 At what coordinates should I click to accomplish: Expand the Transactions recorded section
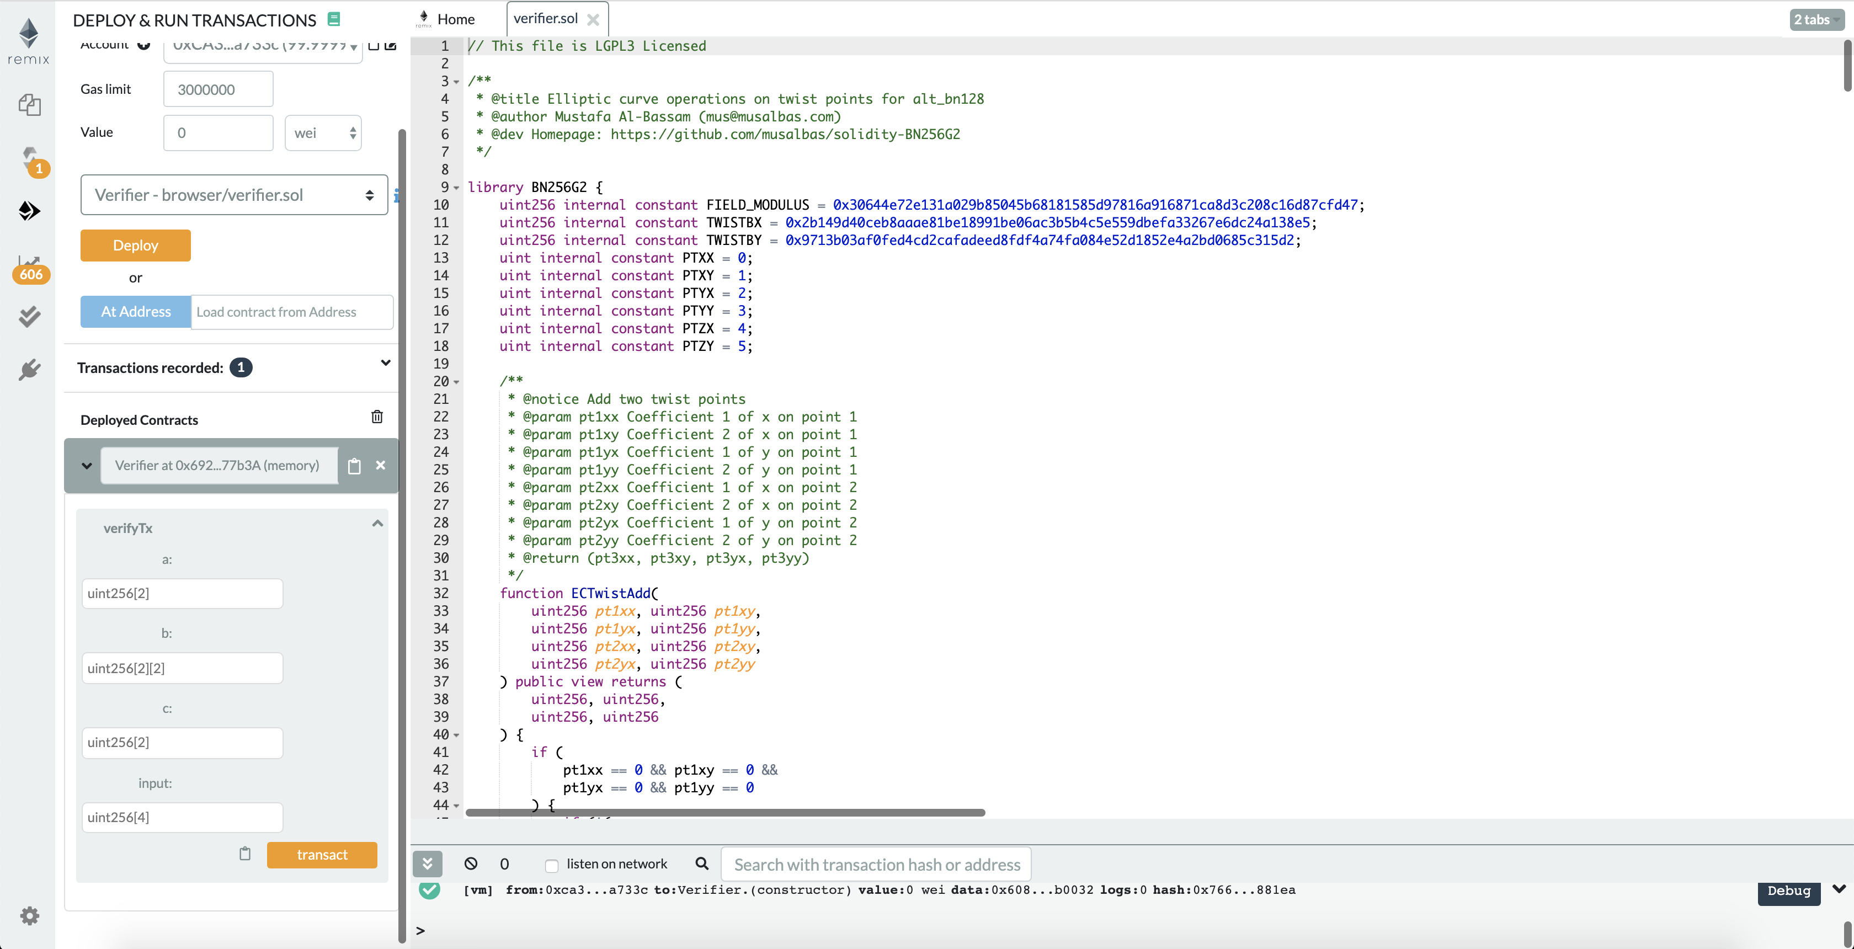click(385, 364)
